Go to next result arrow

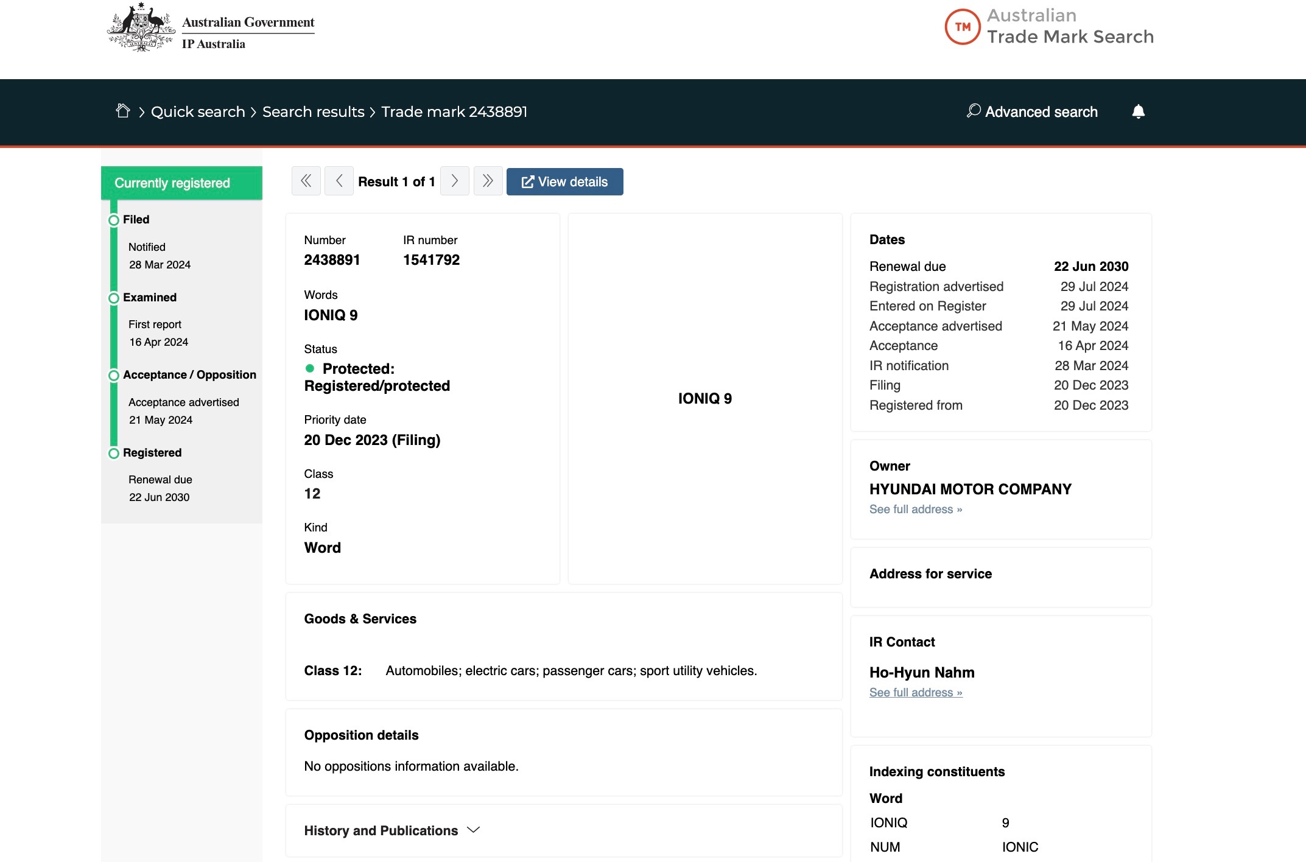click(x=454, y=181)
